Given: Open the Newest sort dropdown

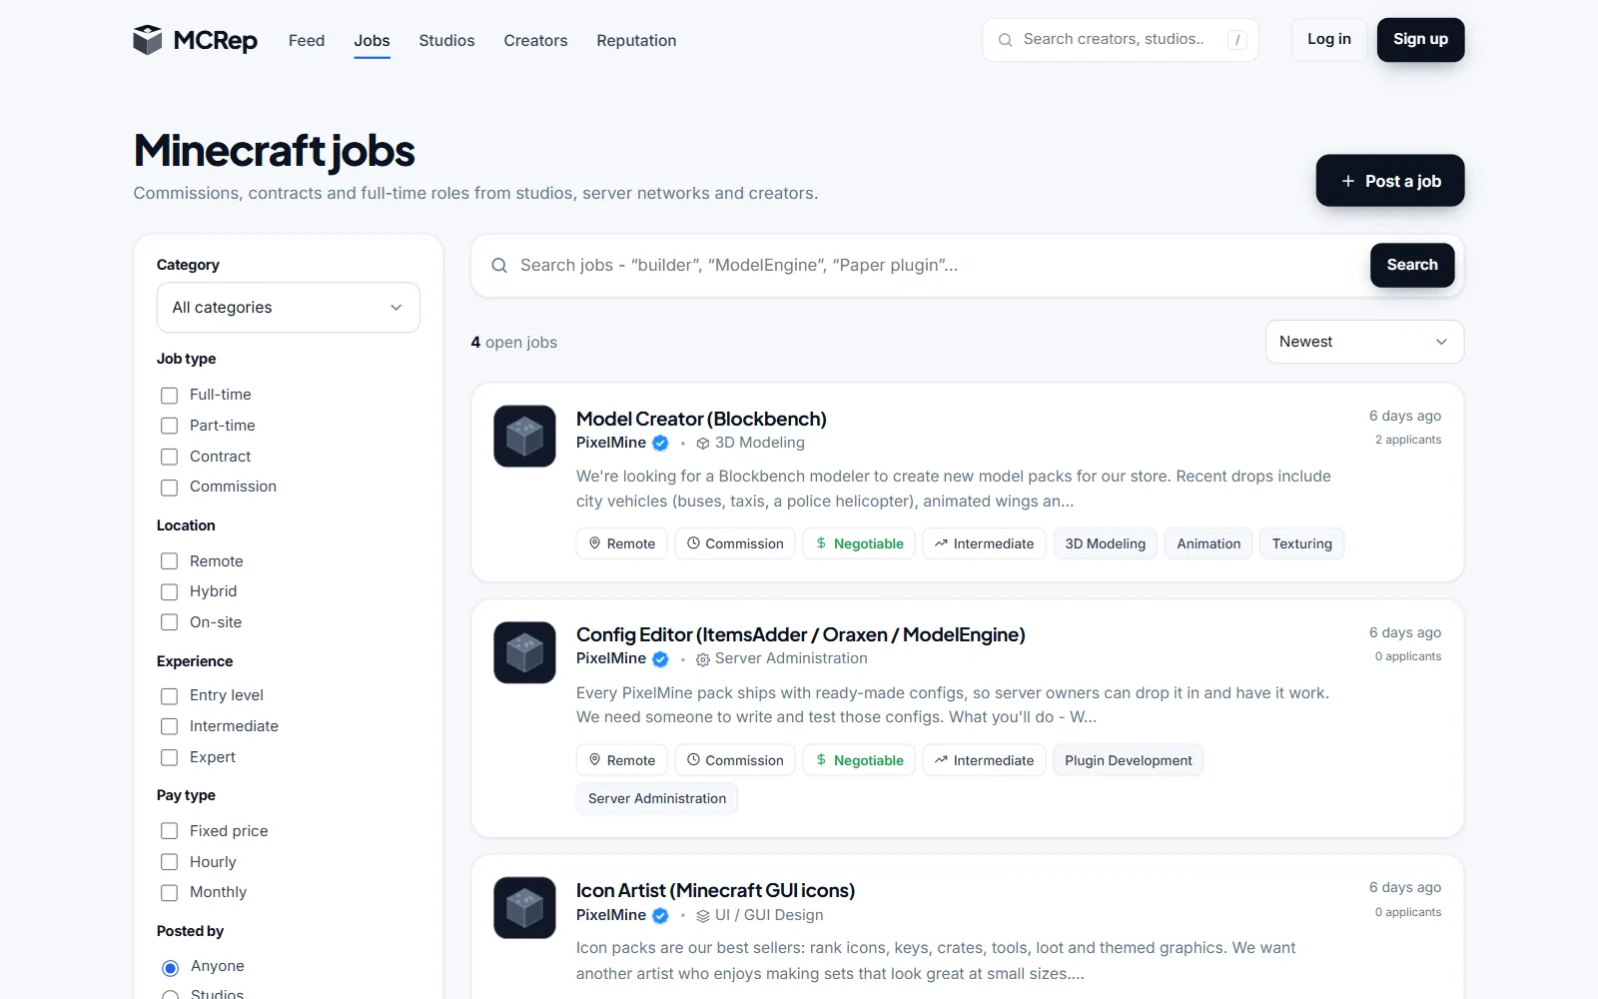Looking at the screenshot, I should [1364, 342].
